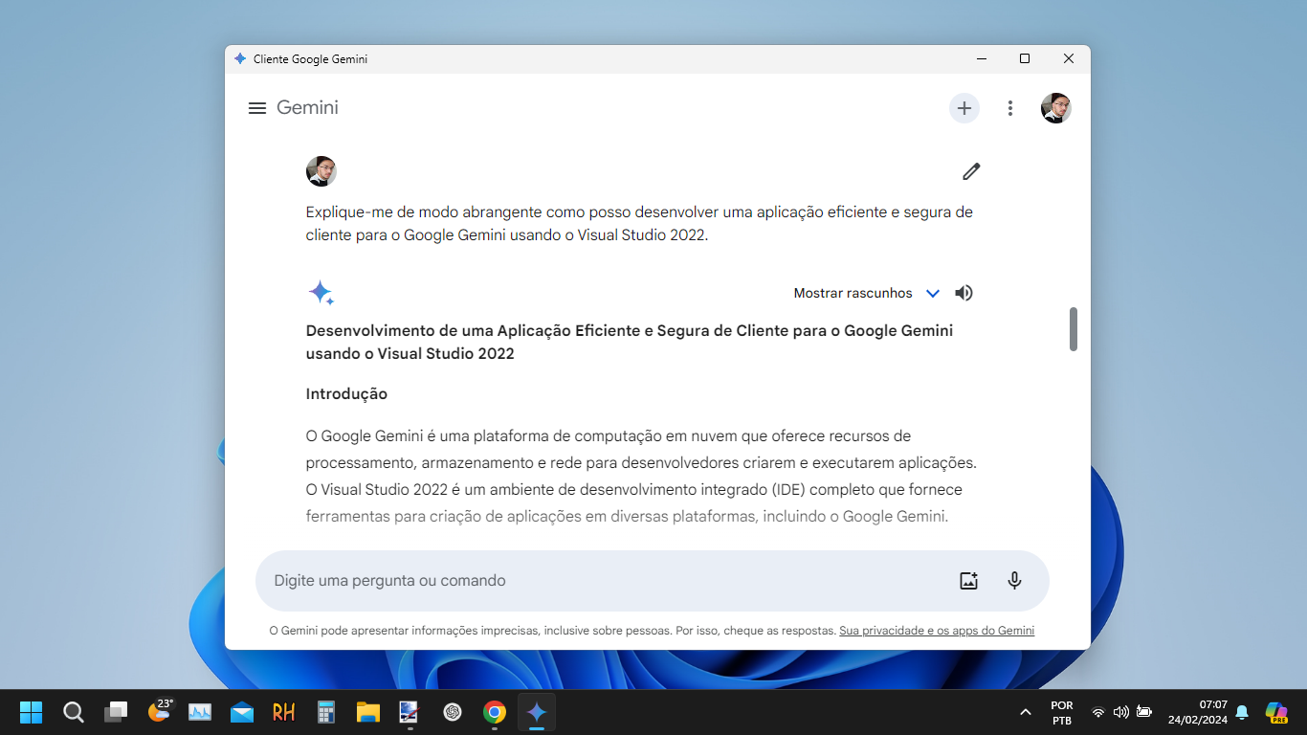Click the Mostrar rascunhos label
1307x735 pixels.
[853, 293]
